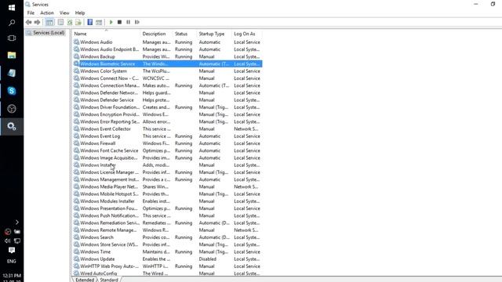
Task: Open File Explorer from the taskbar
Action: (x=12, y=56)
